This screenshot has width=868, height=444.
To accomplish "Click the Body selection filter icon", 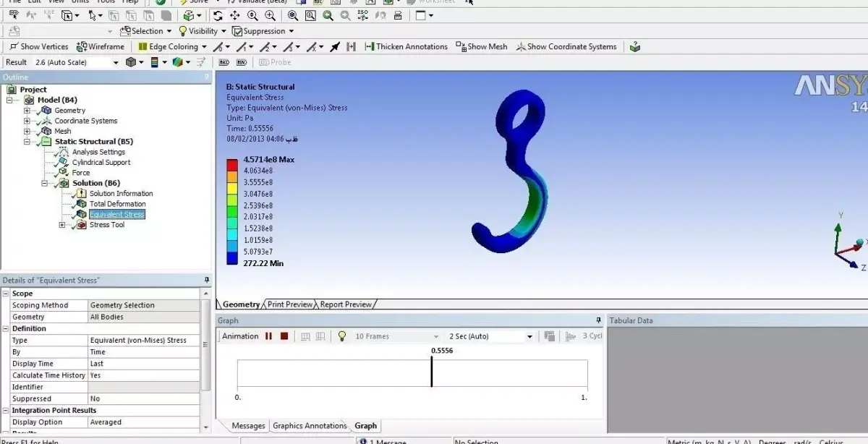I will (166, 15).
